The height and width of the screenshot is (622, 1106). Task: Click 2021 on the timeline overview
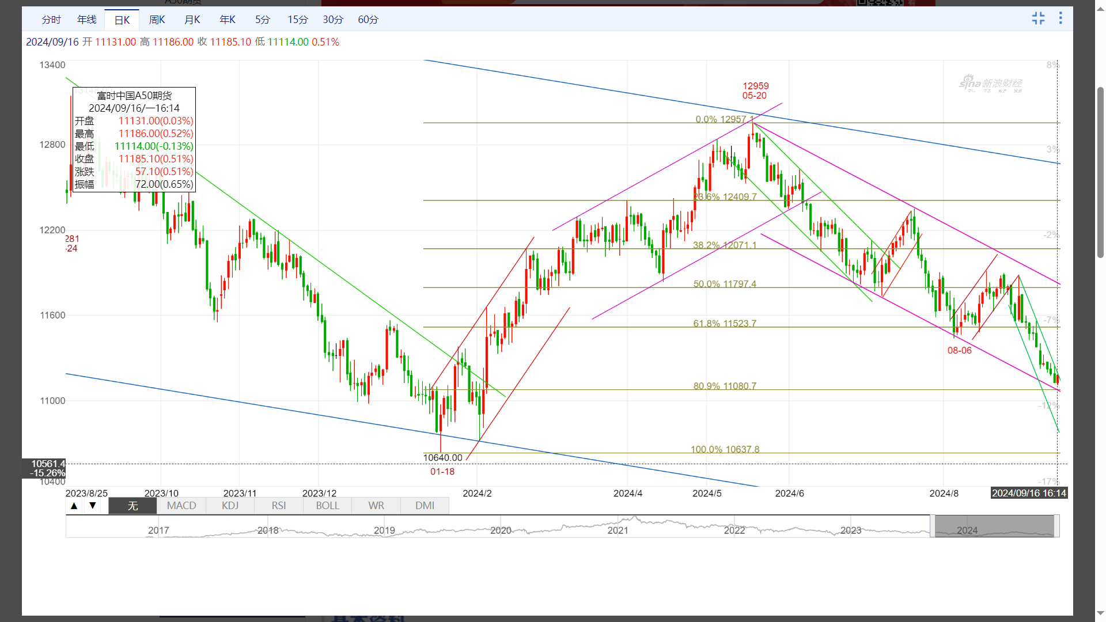pos(618,530)
